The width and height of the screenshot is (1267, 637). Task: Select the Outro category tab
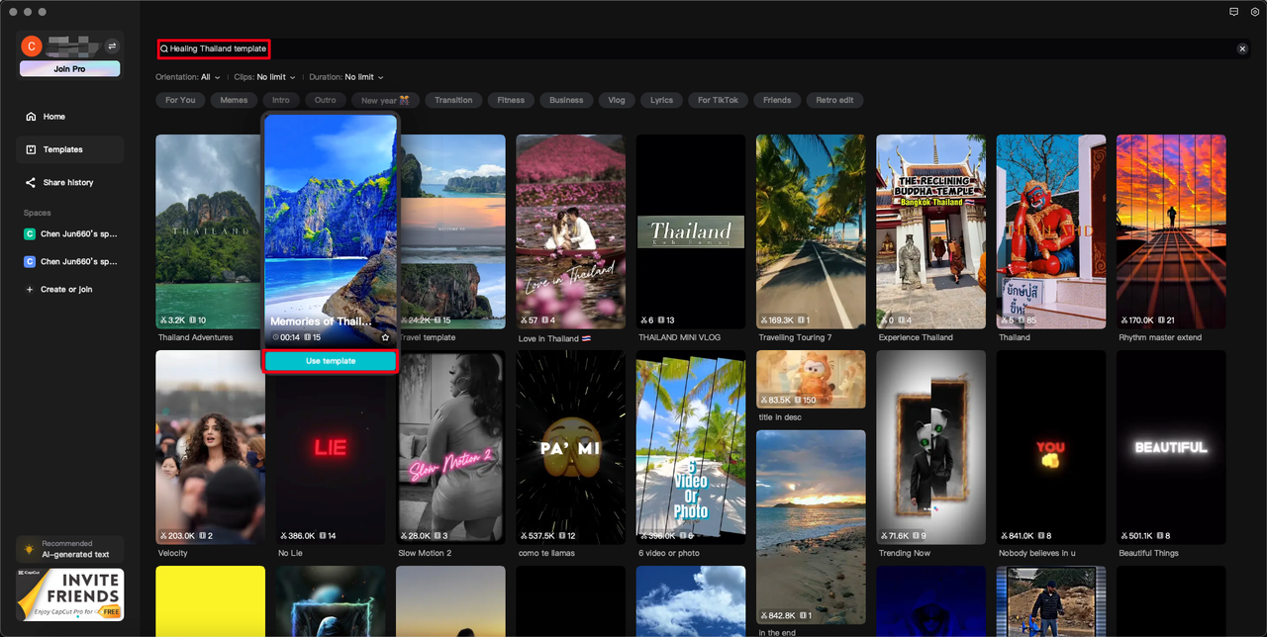326,100
